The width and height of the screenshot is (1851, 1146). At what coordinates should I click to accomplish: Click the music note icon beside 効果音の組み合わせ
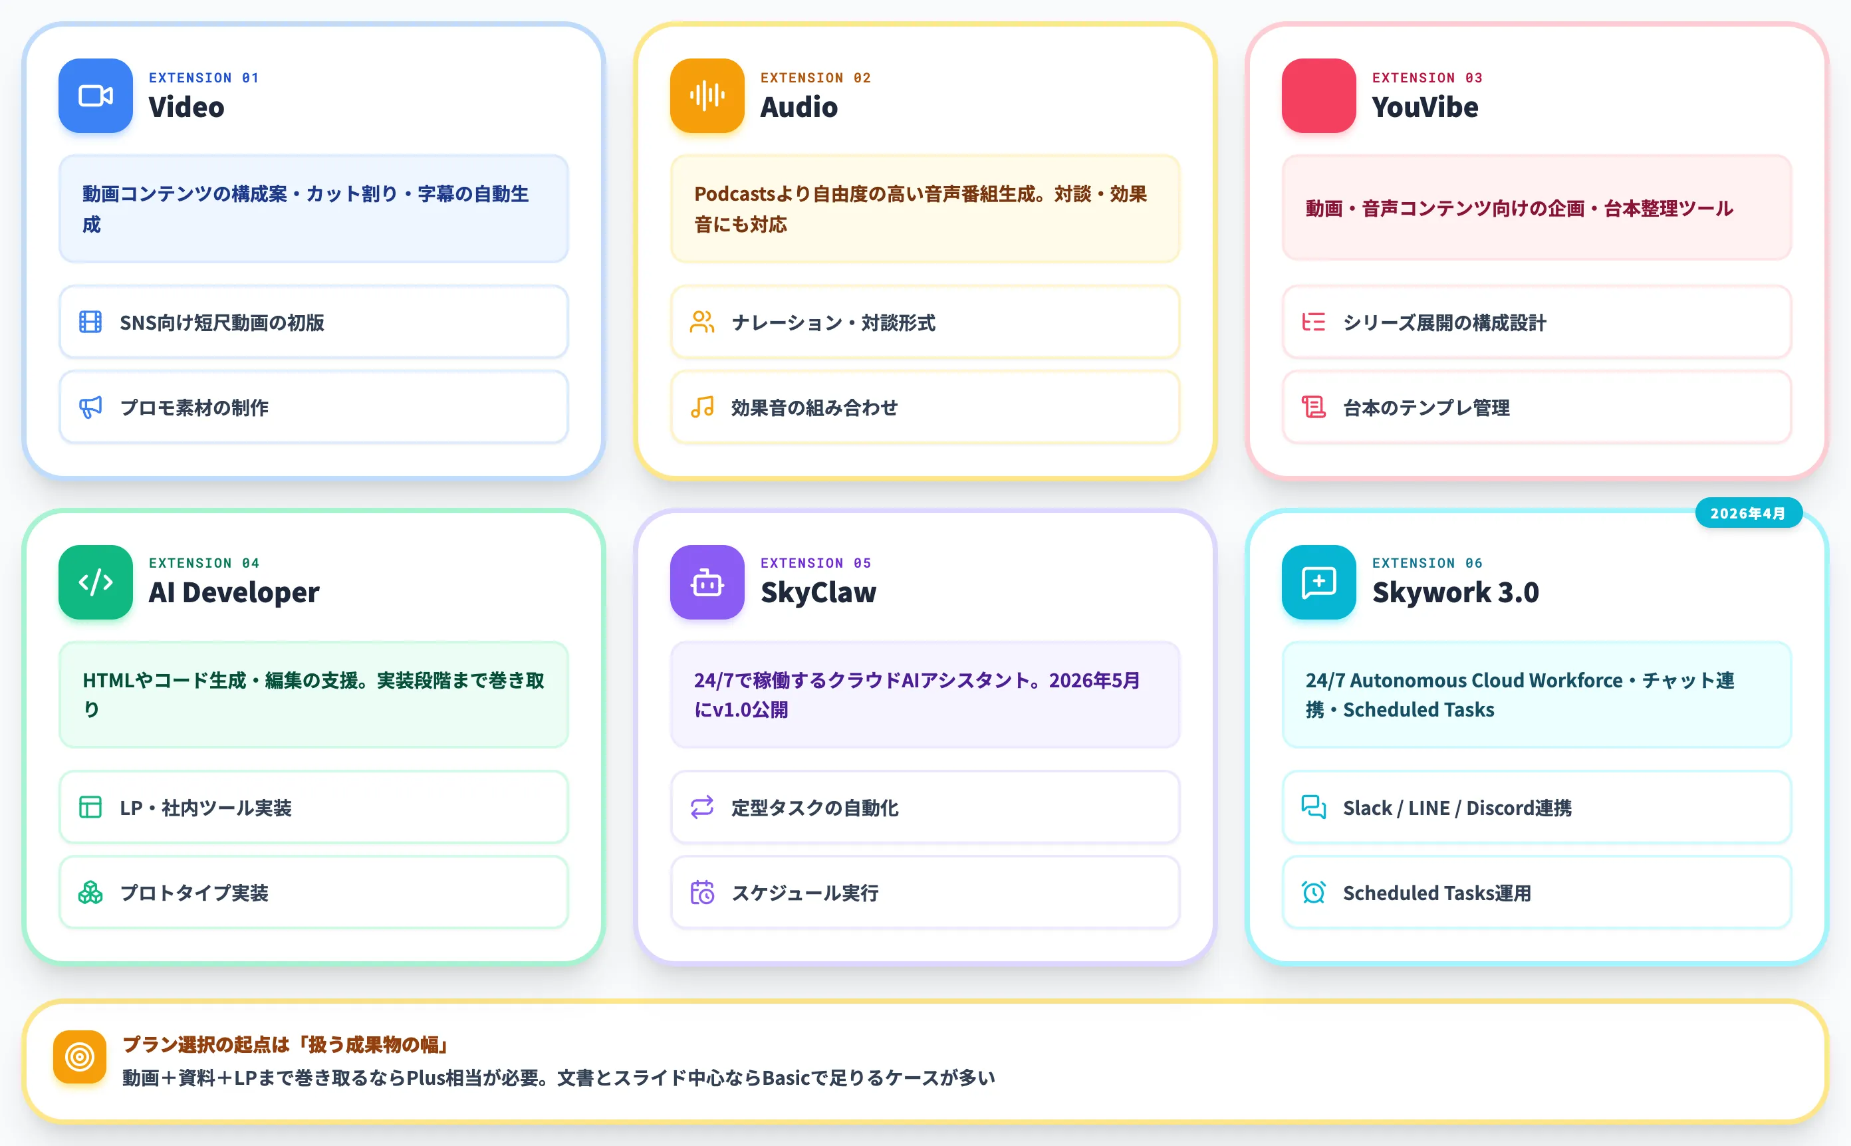(x=702, y=407)
